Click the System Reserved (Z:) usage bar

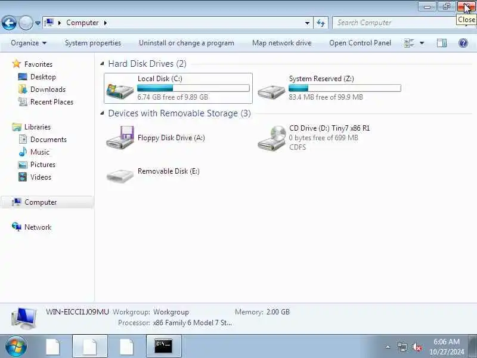(x=345, y=88)
